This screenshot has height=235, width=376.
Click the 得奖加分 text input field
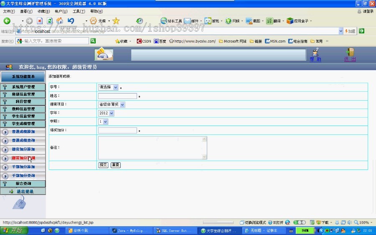117,130
